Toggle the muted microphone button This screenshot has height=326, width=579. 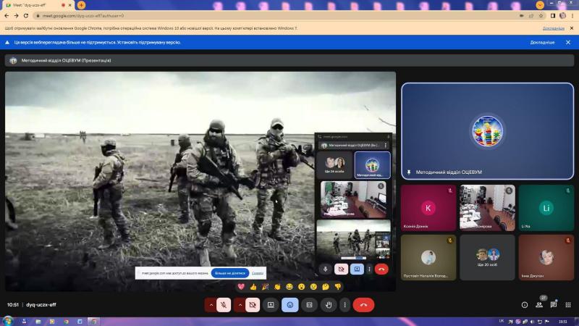pos(224,305)
